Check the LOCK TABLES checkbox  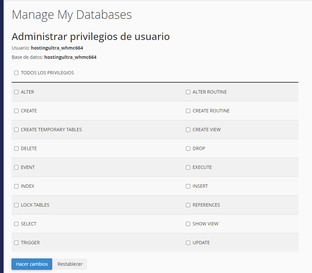[x=16, y=205]
